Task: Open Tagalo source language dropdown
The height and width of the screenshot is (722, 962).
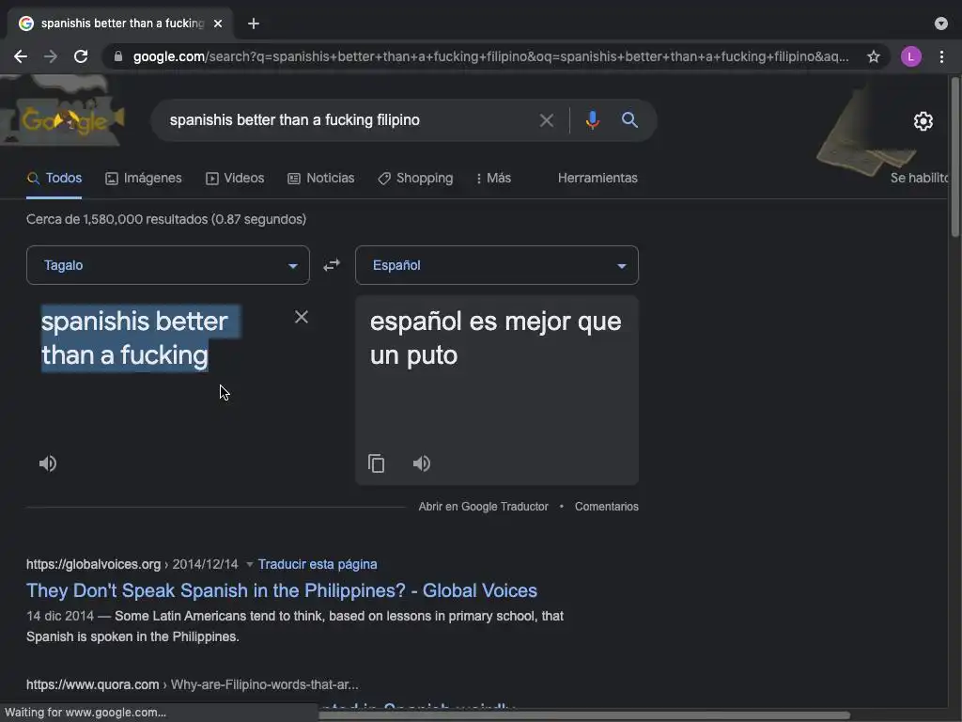Action: (x=168, y=265)
